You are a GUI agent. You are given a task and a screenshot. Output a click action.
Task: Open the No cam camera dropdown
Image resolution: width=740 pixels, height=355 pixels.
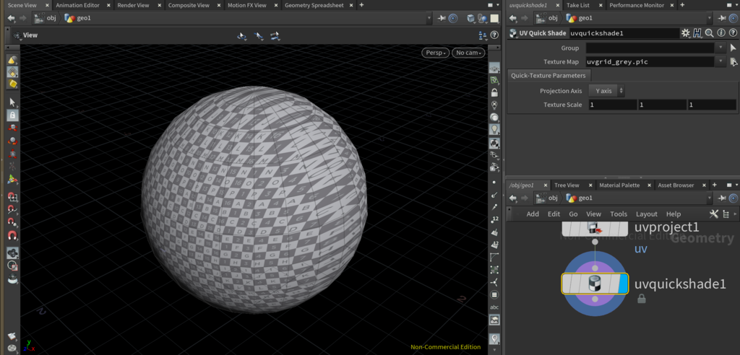point(468,53)
